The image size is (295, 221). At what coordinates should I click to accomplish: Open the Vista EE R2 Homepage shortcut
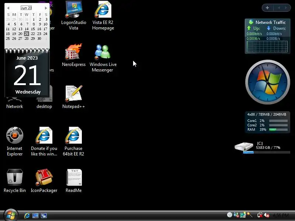pyautogui.click(x=103, y=15)
